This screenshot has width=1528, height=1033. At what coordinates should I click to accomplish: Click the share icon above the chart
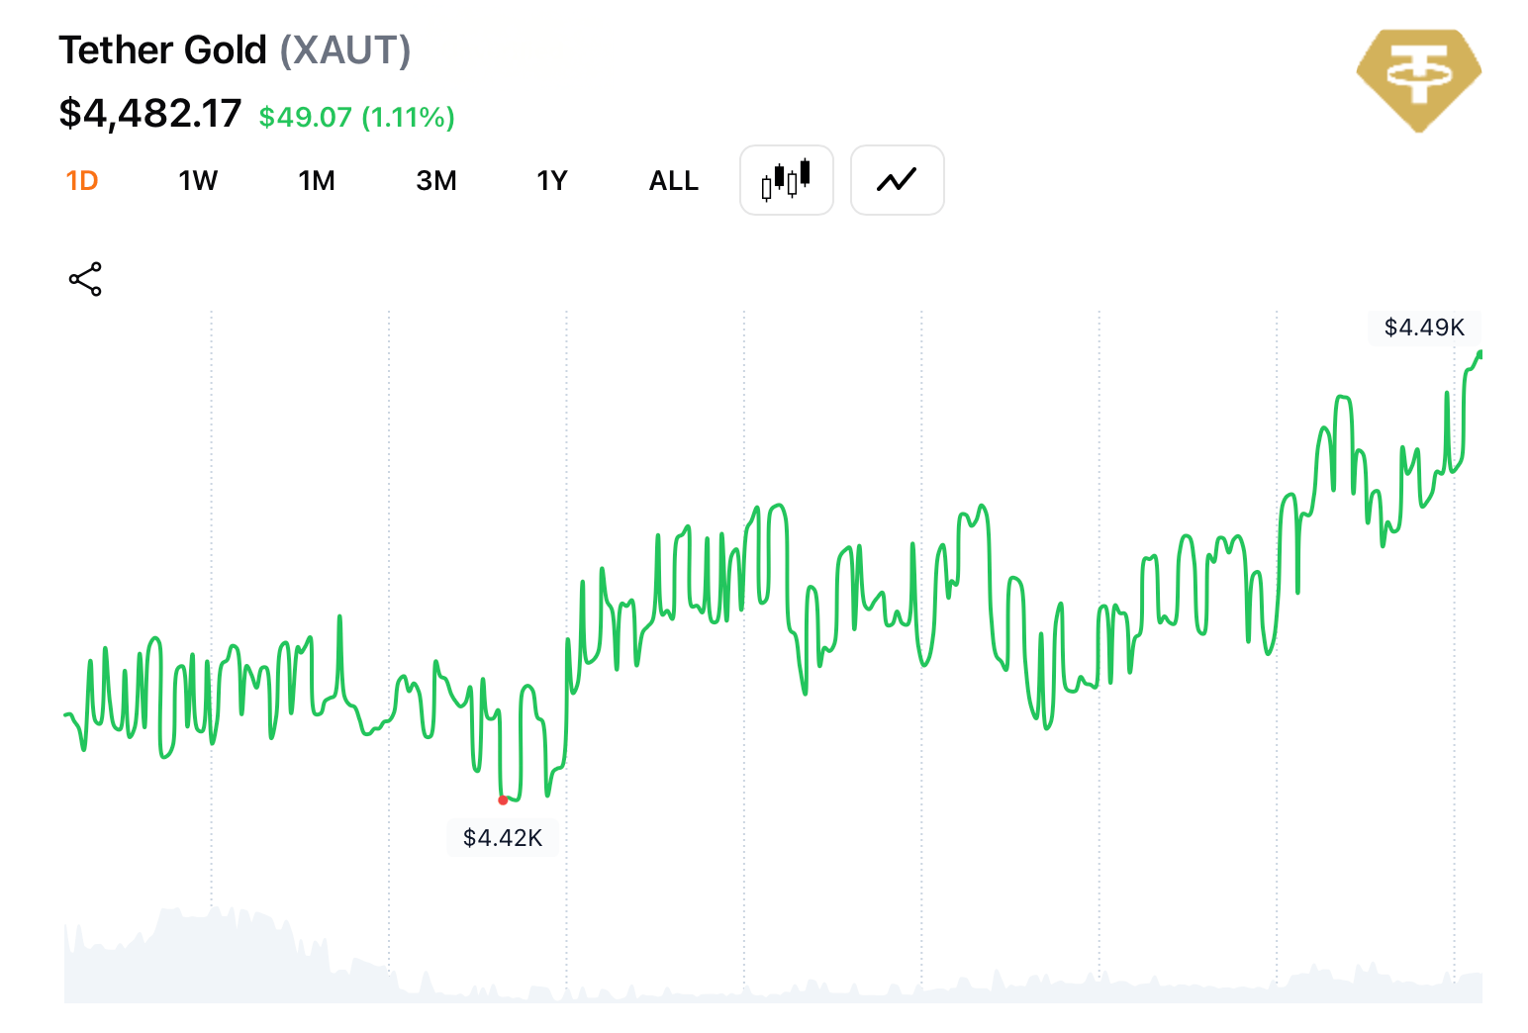tap(85, 279)
